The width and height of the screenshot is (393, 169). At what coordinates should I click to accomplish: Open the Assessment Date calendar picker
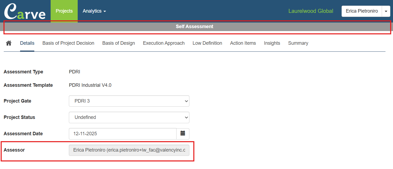(x=183, y=134)
